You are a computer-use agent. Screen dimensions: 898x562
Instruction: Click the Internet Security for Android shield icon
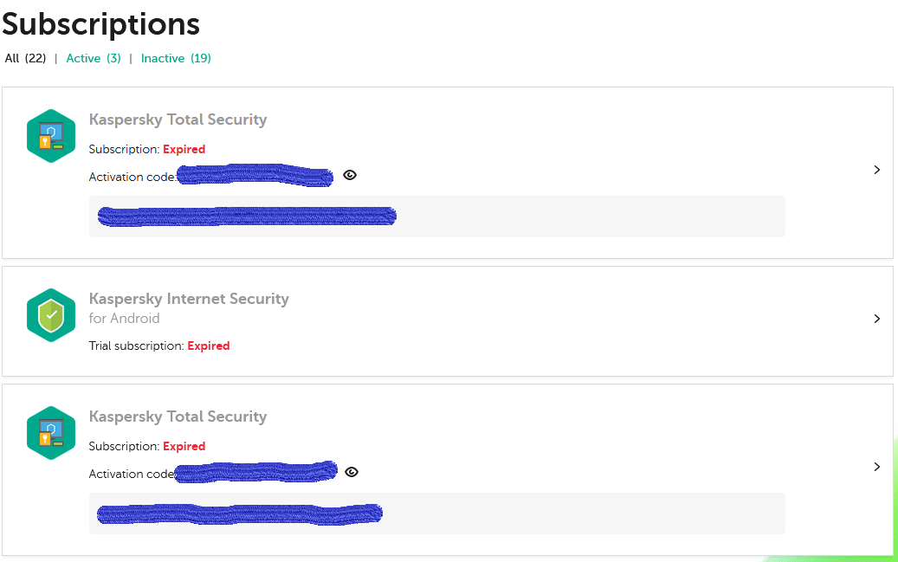coord(51,315)
